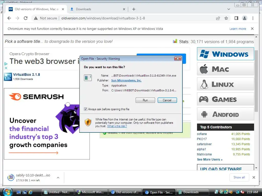Click the browser forward arrow
This screenshot has height=196, width=262.
click(x=17, y=18)
